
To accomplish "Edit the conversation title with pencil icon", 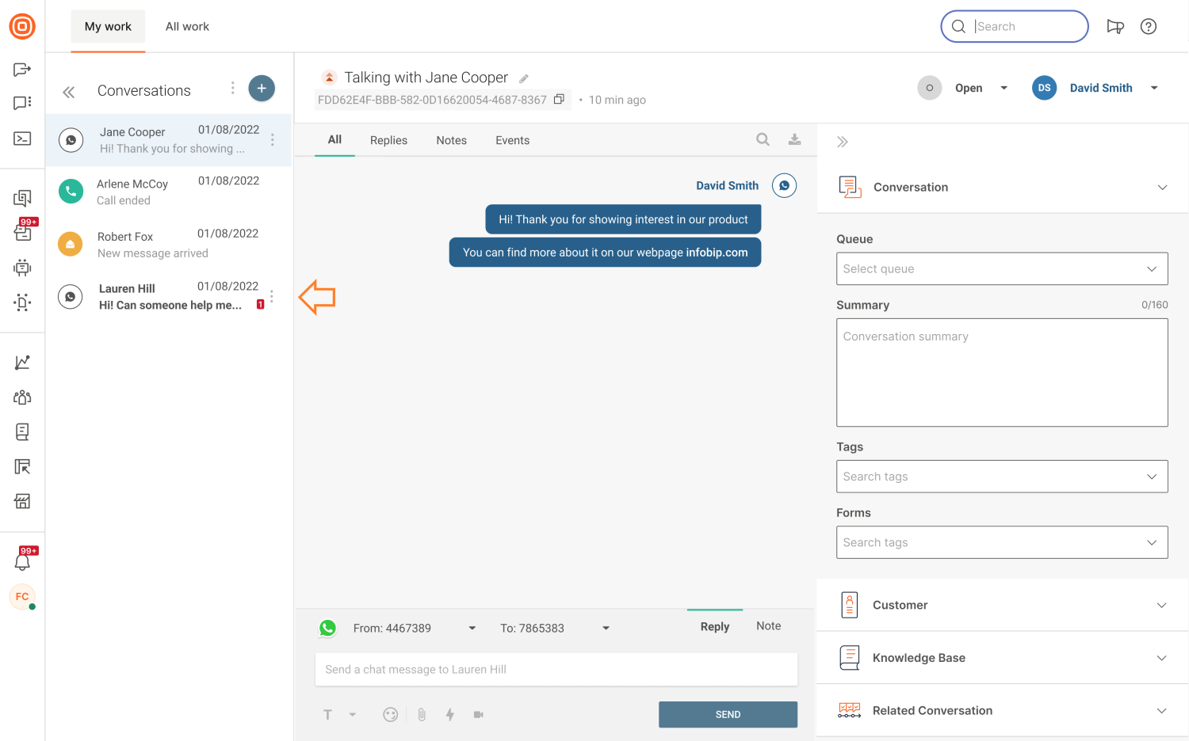I will coord(524,78).
